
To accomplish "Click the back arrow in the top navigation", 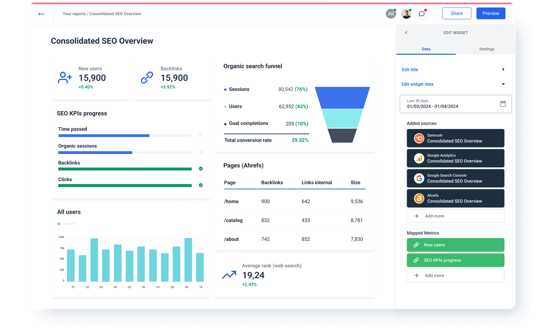I will pos(41,14).
